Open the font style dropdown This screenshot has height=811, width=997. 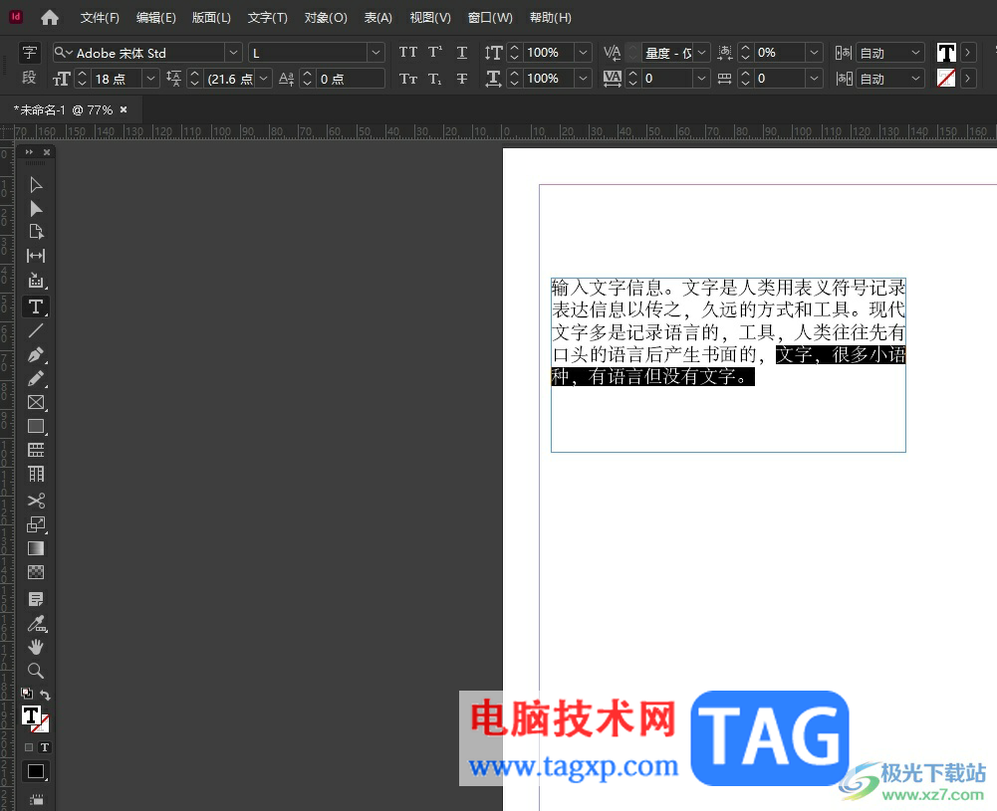(x=375, y=53)
